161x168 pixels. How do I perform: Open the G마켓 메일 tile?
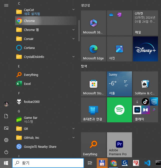pyautogui.click(x=145, y=23)
